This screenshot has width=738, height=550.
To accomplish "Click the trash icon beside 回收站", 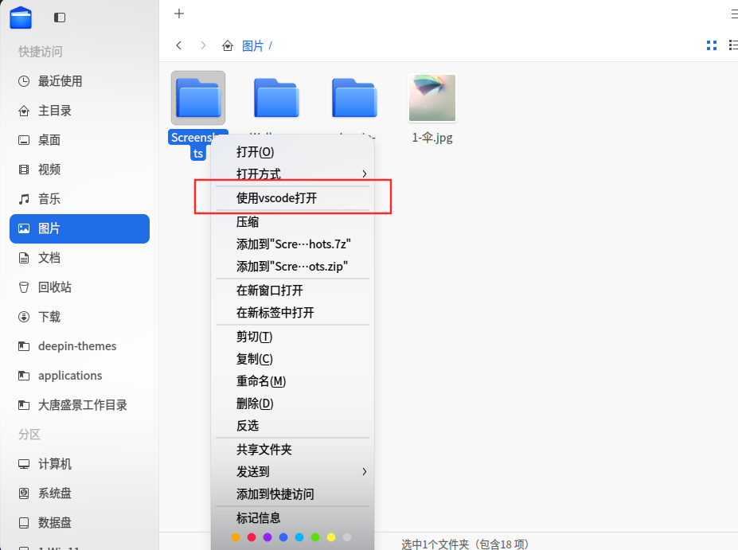I will (x=24, y=287).
